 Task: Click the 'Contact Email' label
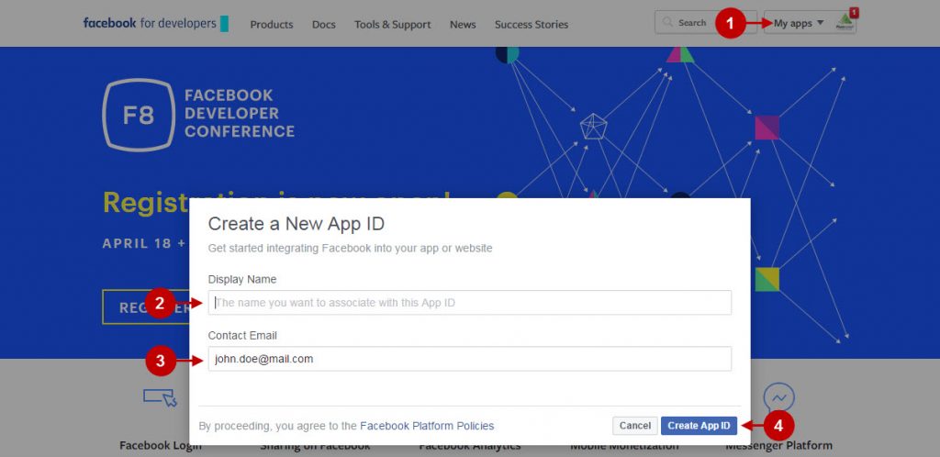242,336
